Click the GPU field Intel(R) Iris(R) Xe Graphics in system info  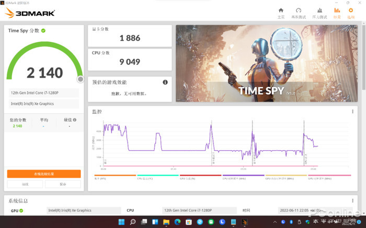tap(84, 210)
